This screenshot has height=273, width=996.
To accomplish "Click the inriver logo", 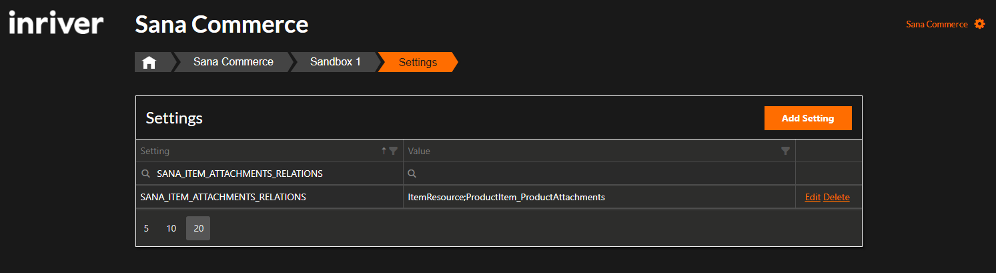I will (x=56, y=24).
